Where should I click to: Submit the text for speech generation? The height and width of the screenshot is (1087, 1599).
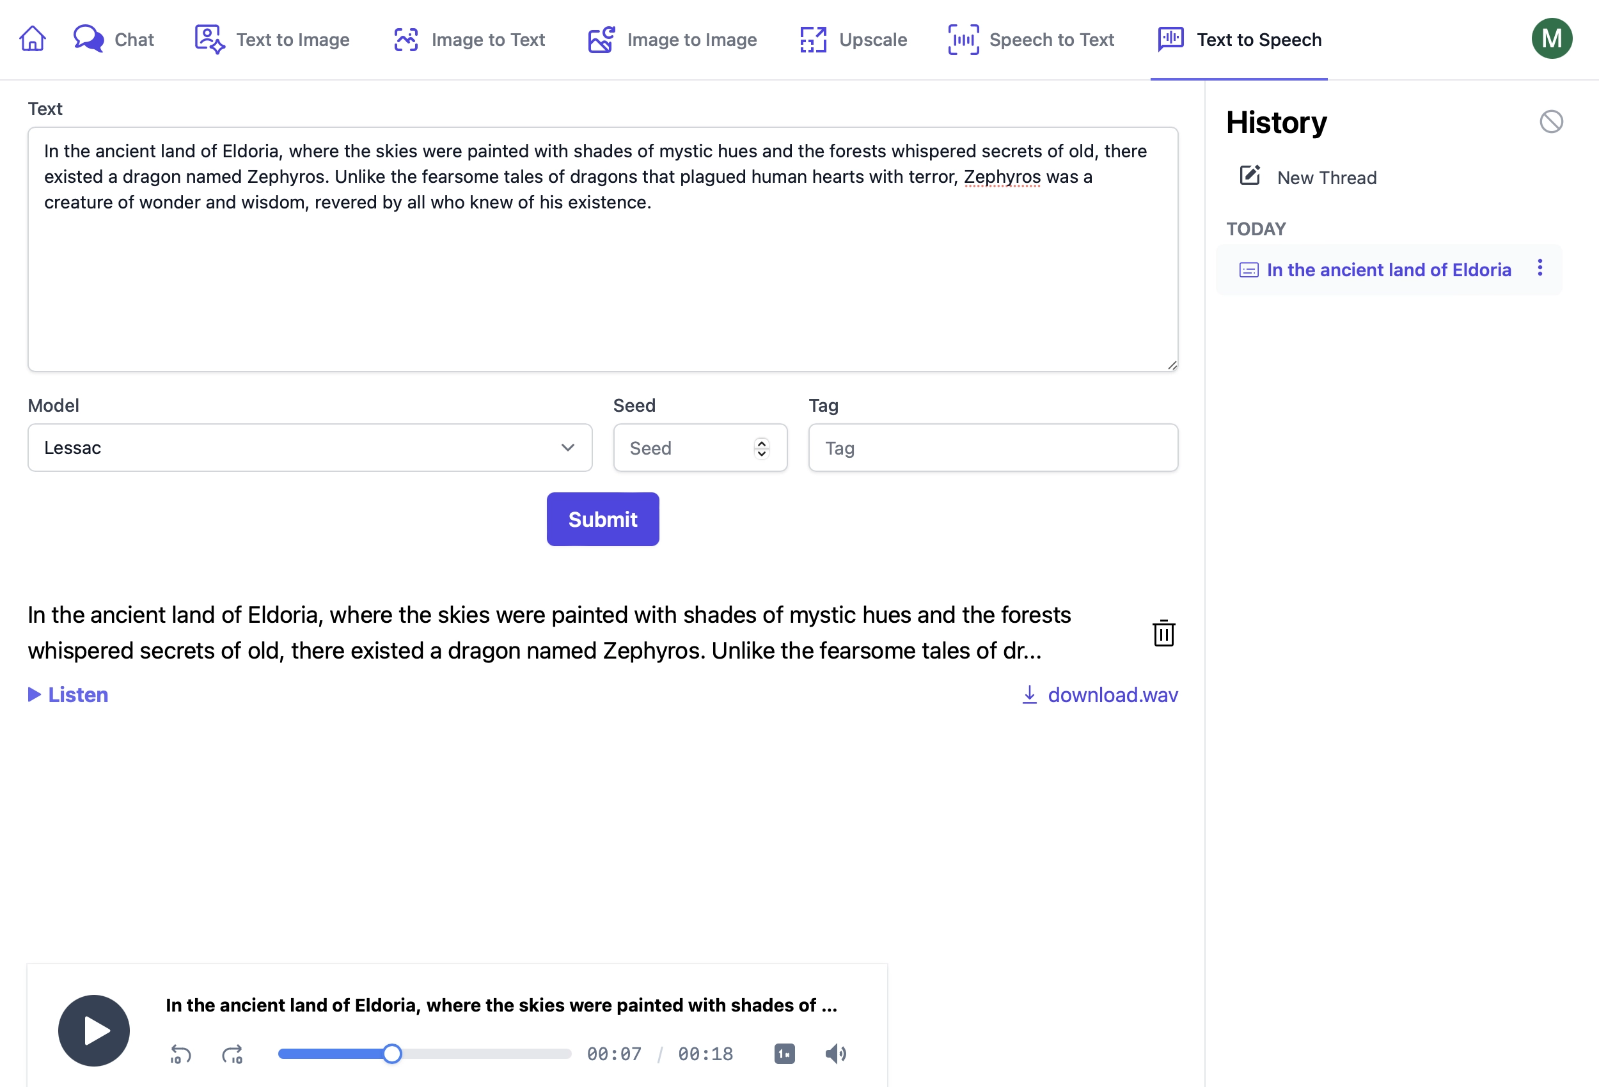click(603, 519)
